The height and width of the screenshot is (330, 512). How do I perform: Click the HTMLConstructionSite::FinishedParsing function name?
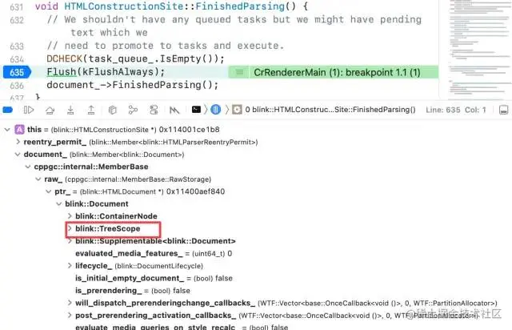pos(174,6)
